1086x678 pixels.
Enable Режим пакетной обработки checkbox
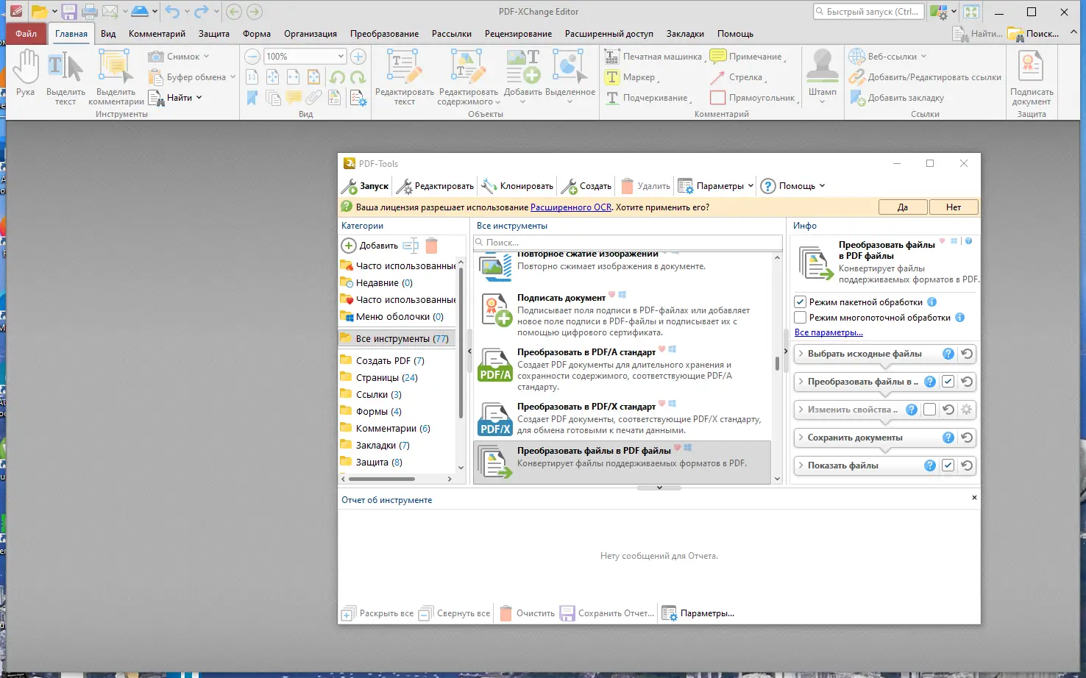click(x=800, y=301)
